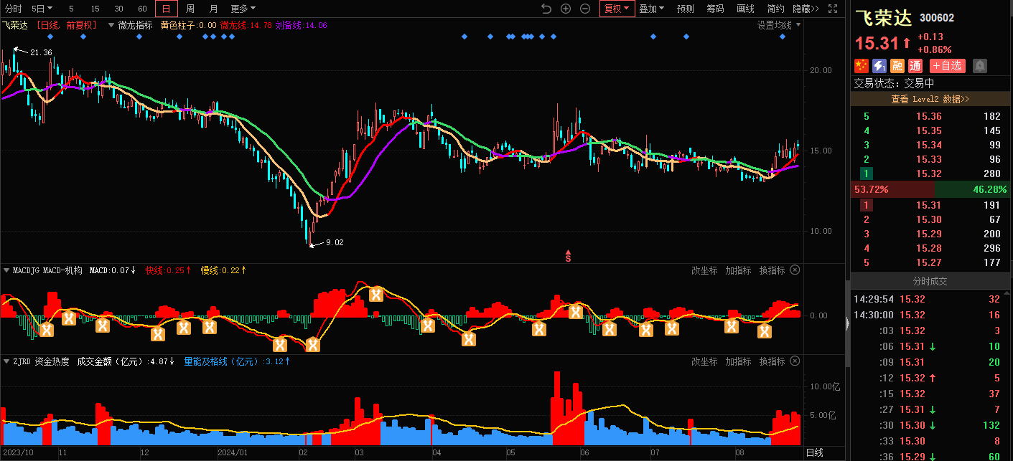Collapse the MACDJG indicator panel triangle
The image size is (1013, 461).
coord(6,271)
